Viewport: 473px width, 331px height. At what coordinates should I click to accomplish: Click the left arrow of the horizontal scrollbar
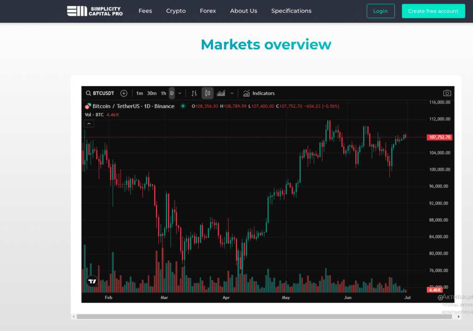coord(73,317)
